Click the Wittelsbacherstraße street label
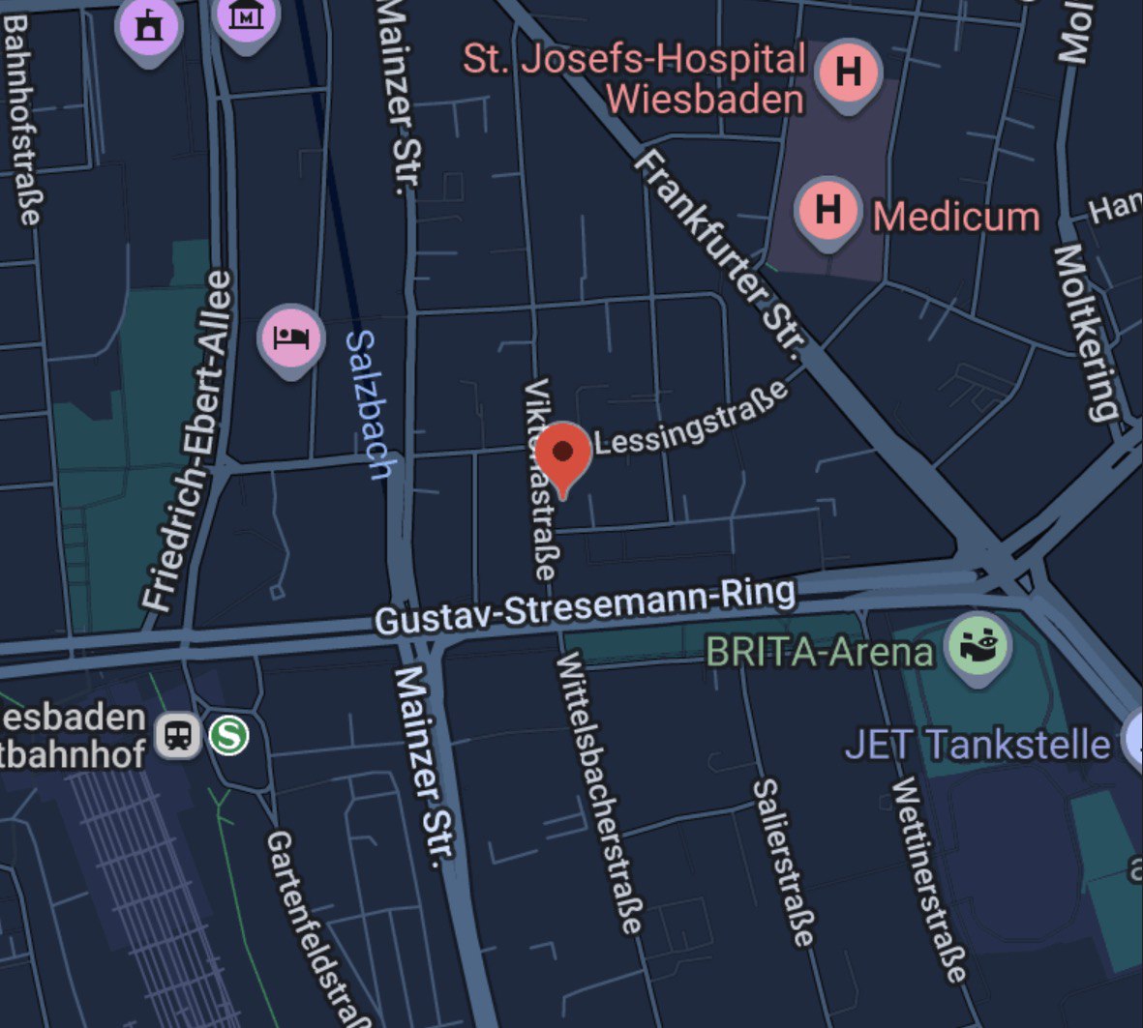The image size is (1143, 1028). click(x=599, y=793)
